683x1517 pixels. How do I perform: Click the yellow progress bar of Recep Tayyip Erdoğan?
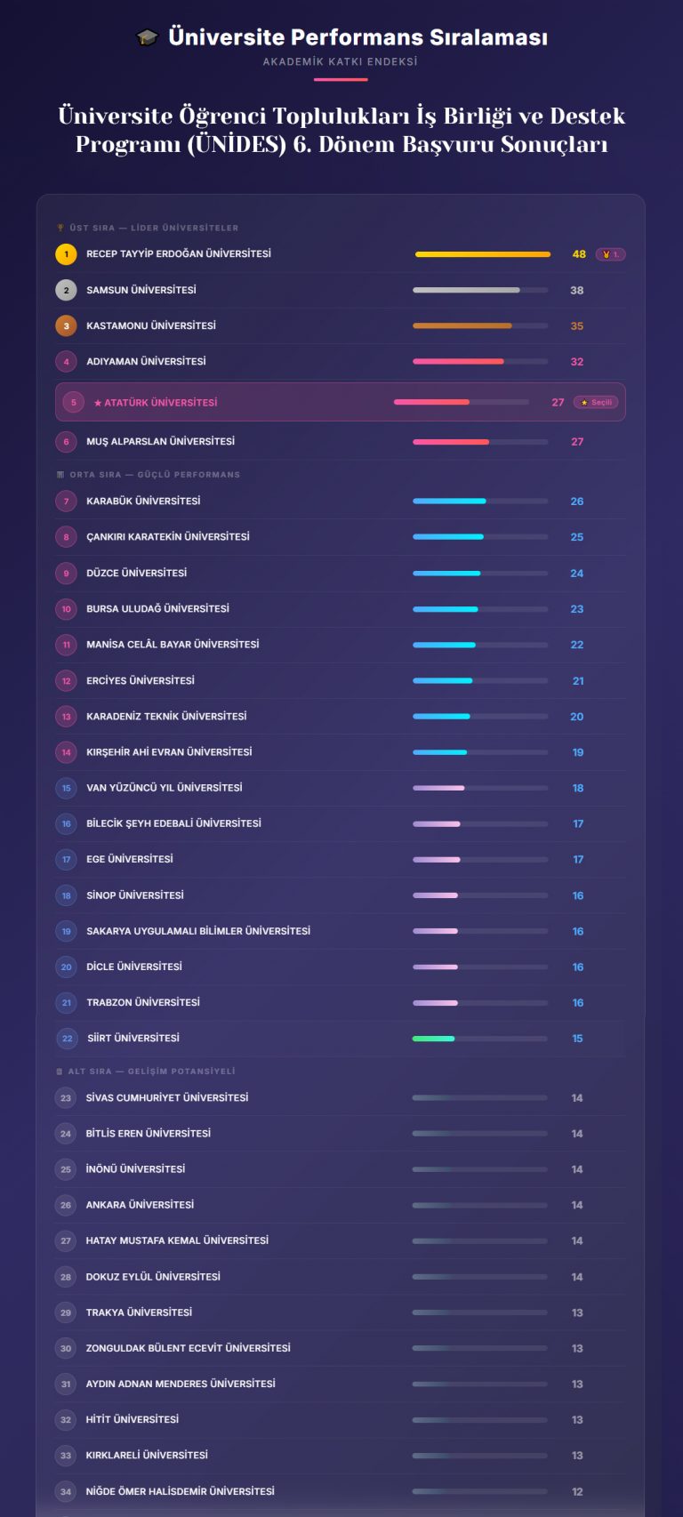tap(482, 254)
